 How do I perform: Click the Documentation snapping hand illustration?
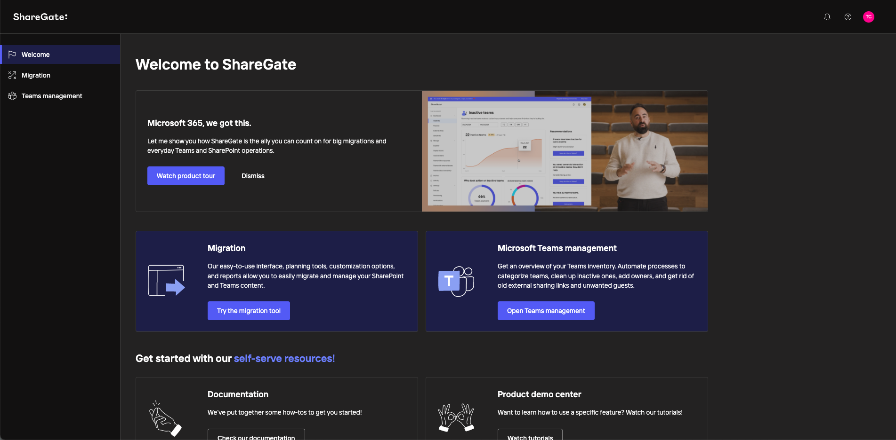click(x=165, y=418)
